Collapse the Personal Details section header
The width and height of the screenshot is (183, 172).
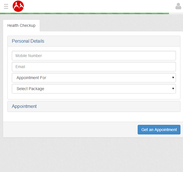point(94,41)
